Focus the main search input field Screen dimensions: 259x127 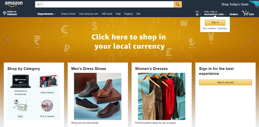[x=108, y=4]
